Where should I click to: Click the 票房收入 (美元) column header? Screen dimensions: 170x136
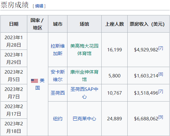click(x=149, y=24)
